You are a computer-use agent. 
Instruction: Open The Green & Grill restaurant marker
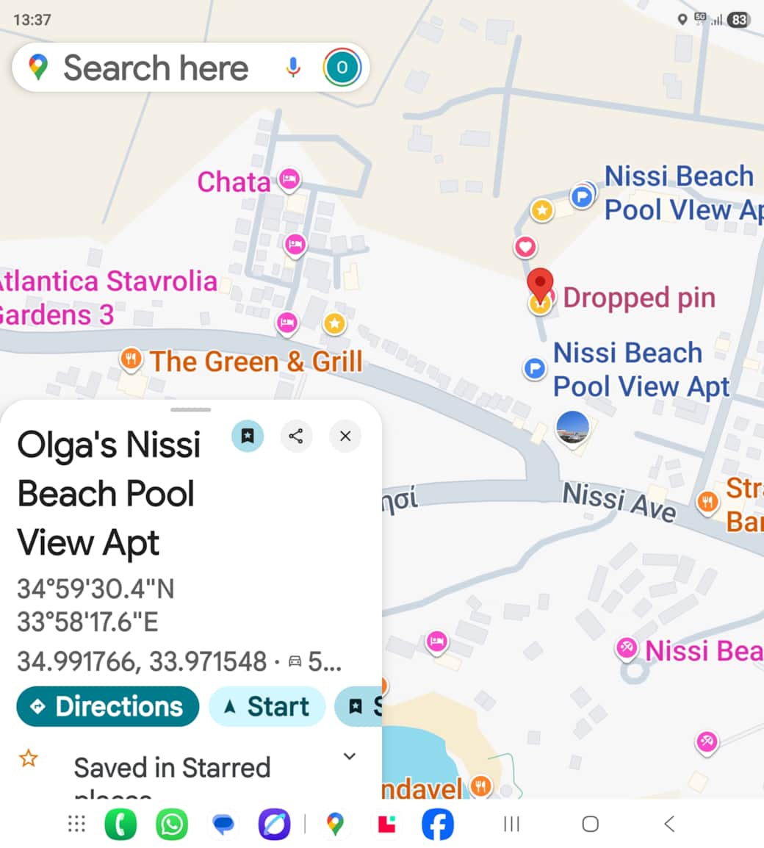click(131, 359)
